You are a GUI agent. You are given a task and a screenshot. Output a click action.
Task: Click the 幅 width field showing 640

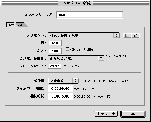(x=55, y=43)
